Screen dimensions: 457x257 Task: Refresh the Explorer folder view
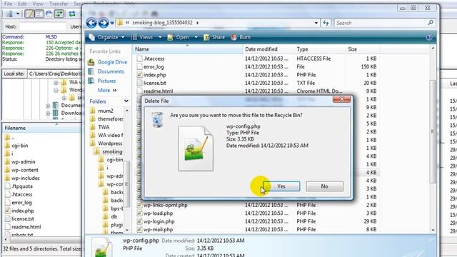point(326,23)
